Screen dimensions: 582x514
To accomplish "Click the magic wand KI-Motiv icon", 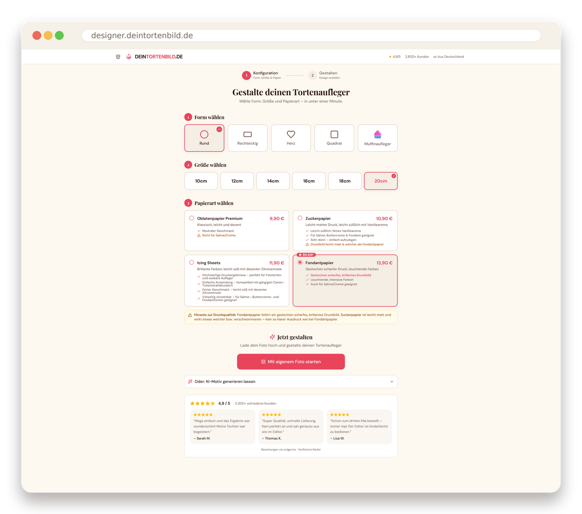I will click(x=190, y=381).
